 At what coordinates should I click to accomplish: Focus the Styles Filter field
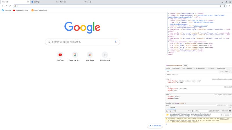[x=192, y=72]
